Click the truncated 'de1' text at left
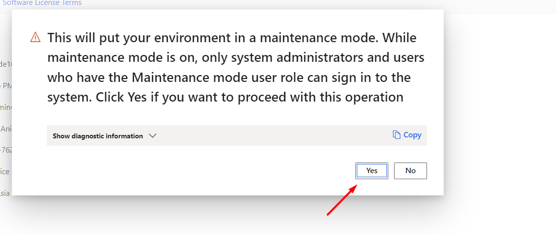 pyautogui.click(x=5, y=64)
